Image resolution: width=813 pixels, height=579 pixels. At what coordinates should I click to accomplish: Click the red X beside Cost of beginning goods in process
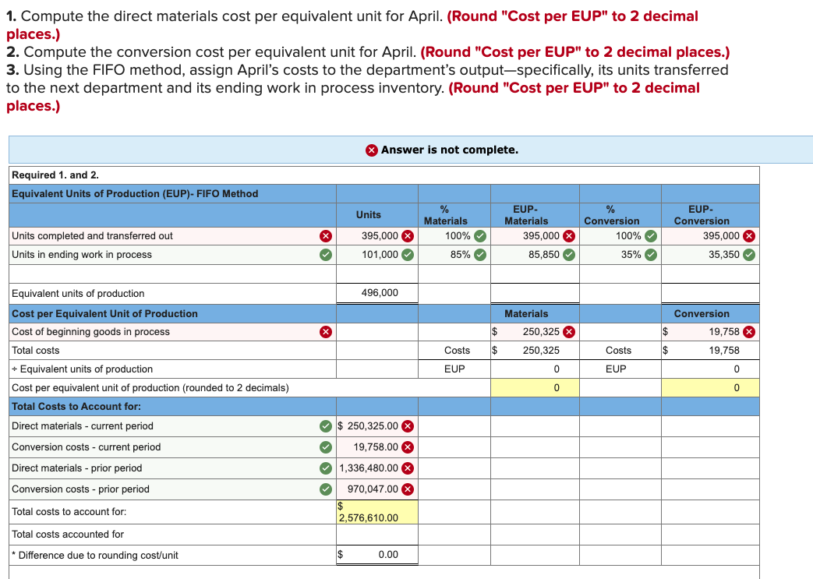click(x=325, y=331)
